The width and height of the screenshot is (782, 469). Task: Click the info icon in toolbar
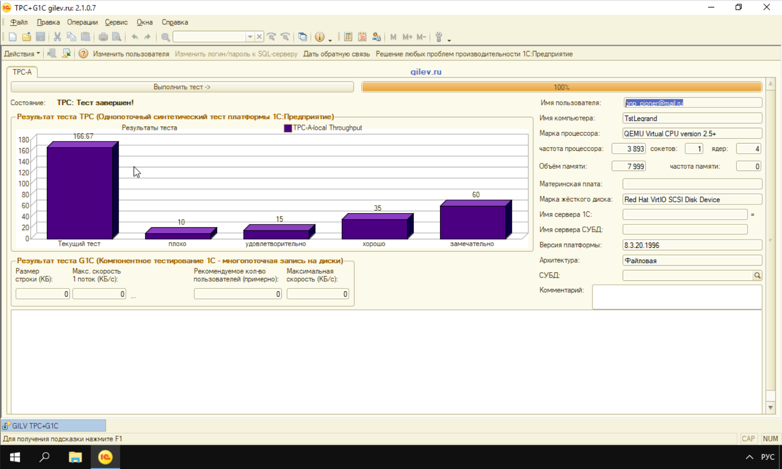(x=320, y=37)
